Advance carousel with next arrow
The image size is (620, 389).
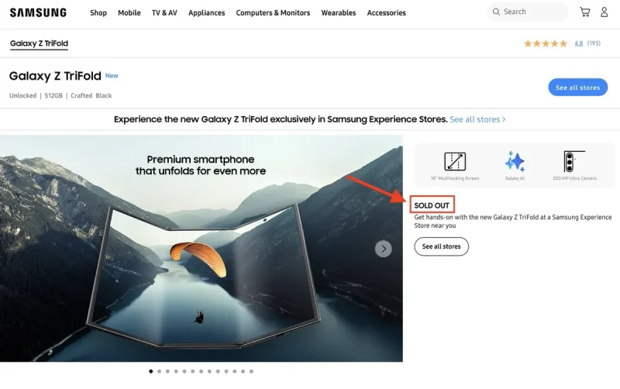click(x=384, y=249)
